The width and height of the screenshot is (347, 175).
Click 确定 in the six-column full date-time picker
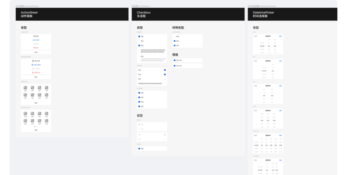click(281, 135)
